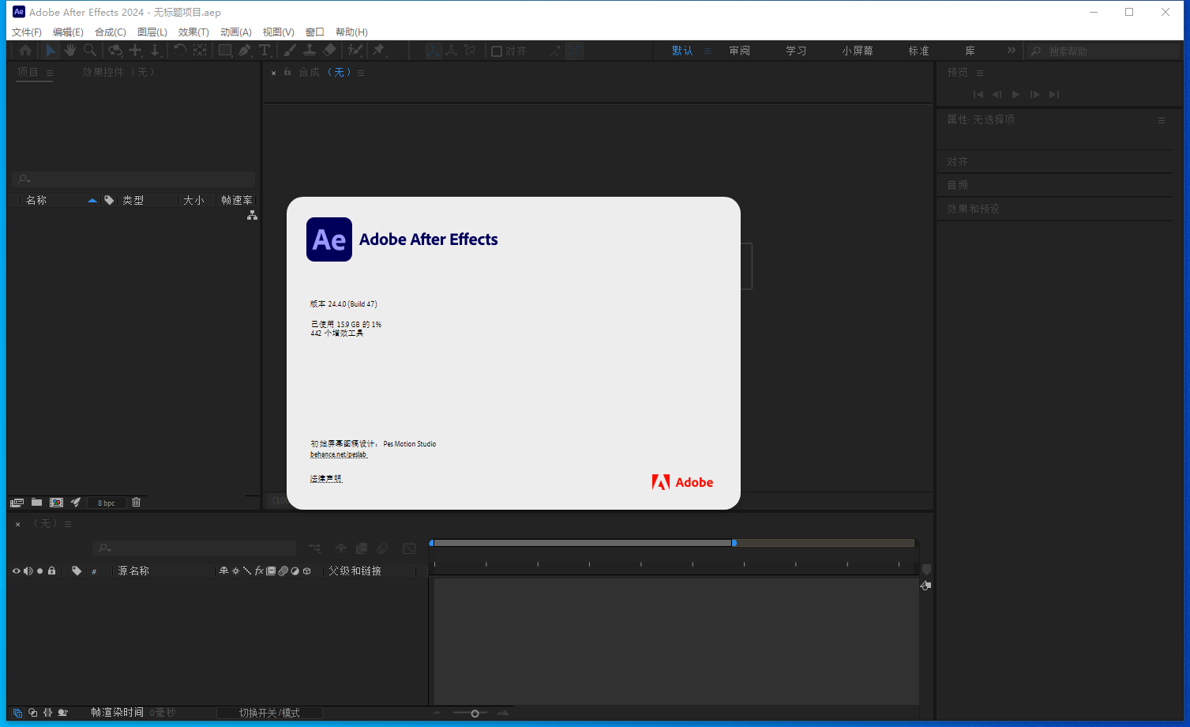1190x727 pixels.
Task: Click the 8 bpc color depth button
Action: tap(107, 503)
